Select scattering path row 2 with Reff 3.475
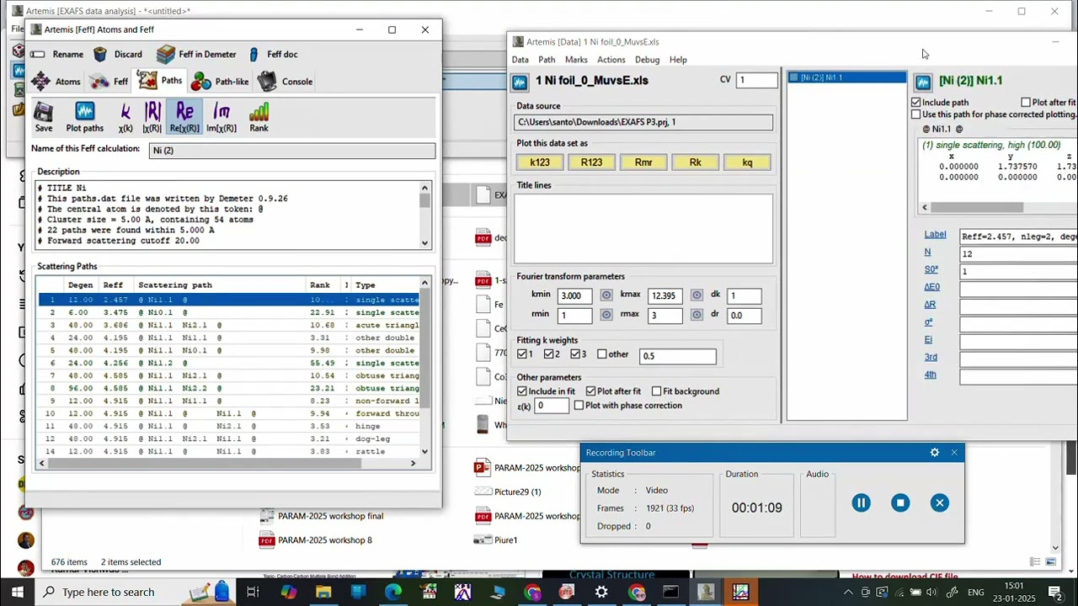 pos(228,312)
